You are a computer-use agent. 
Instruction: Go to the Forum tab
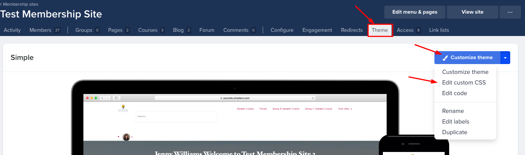pos(207,30)
